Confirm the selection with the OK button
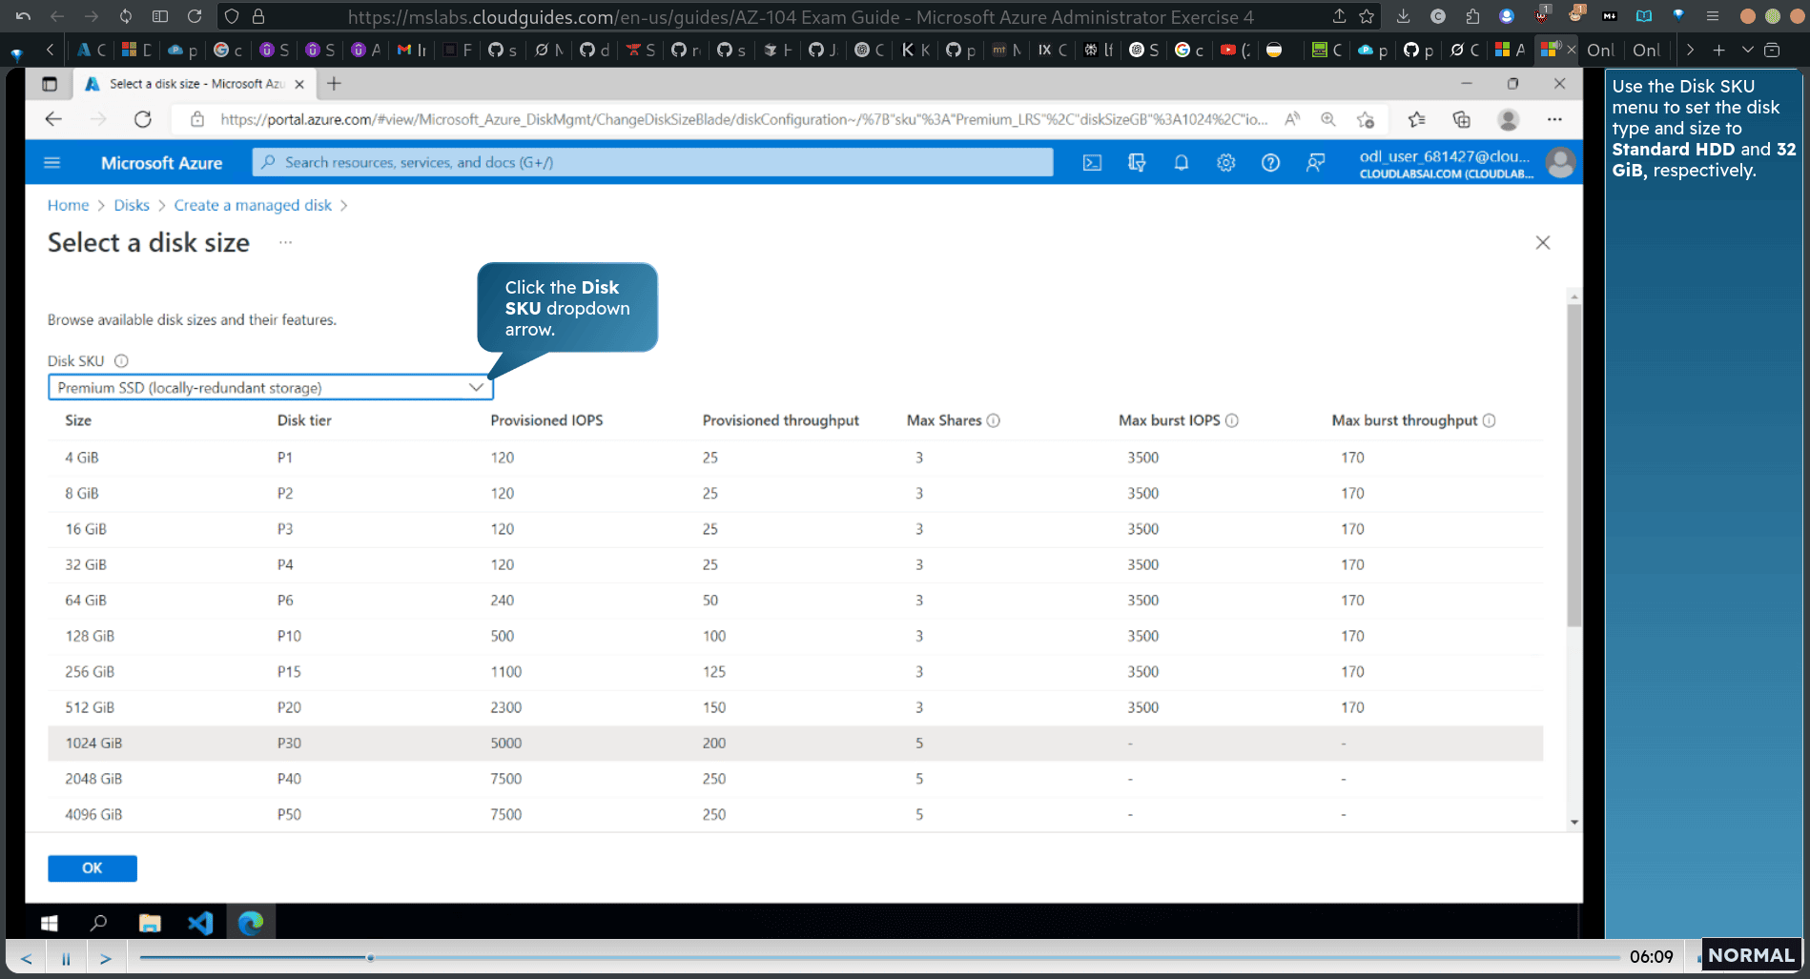The image size is (1810, 979). tap(93, 868)
